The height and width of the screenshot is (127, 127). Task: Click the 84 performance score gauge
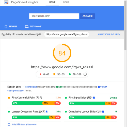(x=62, y=53)
